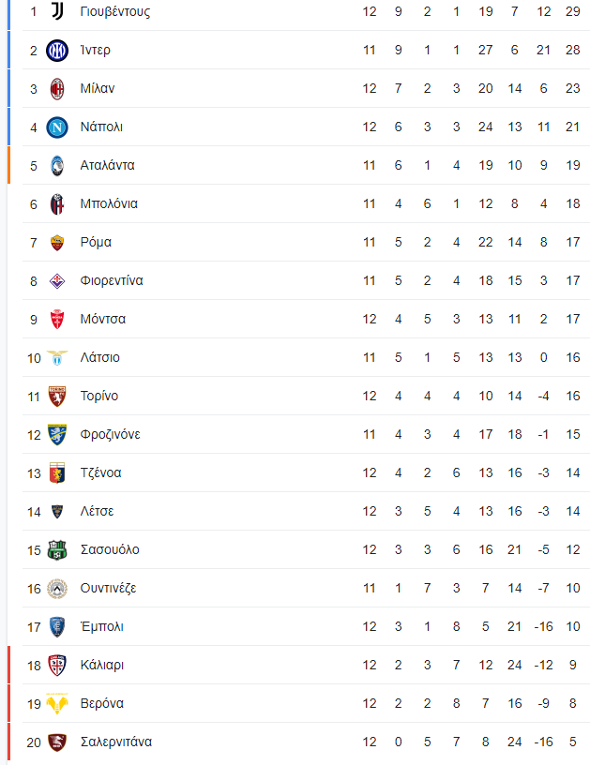
Task: Click the Κάλιαρι team name
Action: [102, 665]
